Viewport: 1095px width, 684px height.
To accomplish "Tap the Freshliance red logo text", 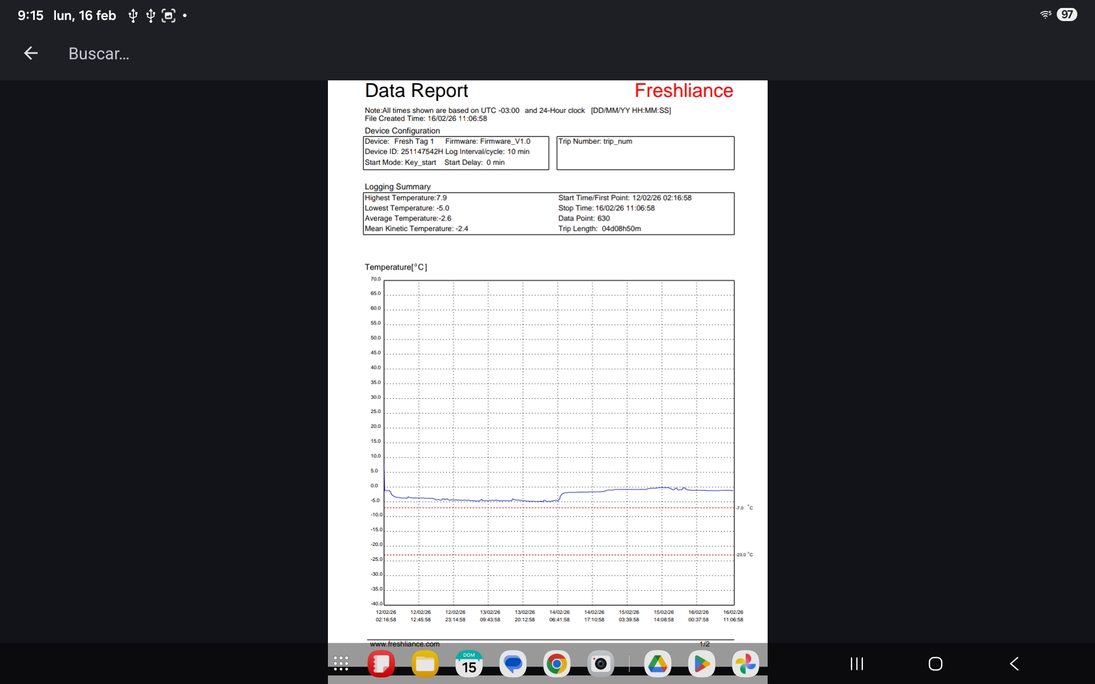I will [x=683, y=91].
